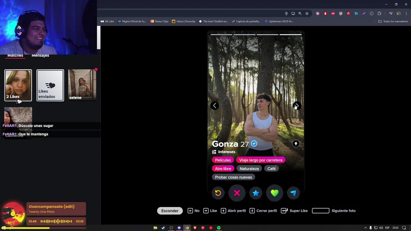
Task: Select the Probar cosas nuevas tag
Action: coord(233,177)
